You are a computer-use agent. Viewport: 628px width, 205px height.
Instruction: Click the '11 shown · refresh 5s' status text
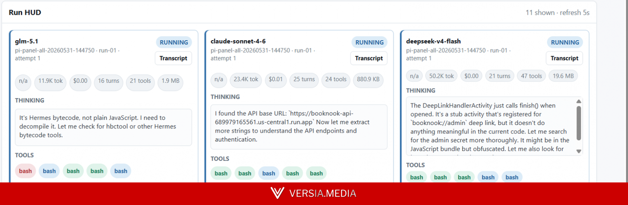(x=557, y=13)
